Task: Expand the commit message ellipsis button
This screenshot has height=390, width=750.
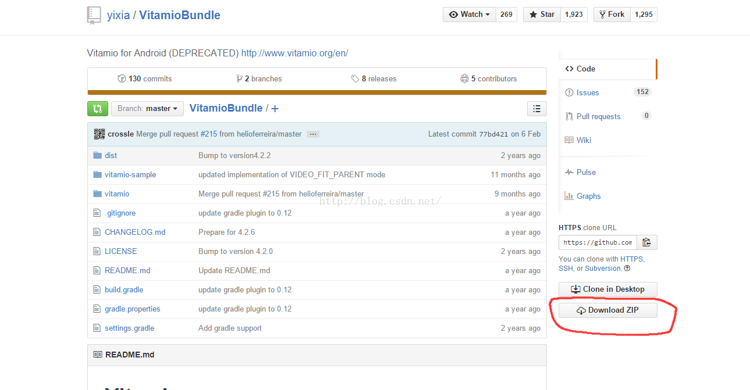Action: [313, 134]
